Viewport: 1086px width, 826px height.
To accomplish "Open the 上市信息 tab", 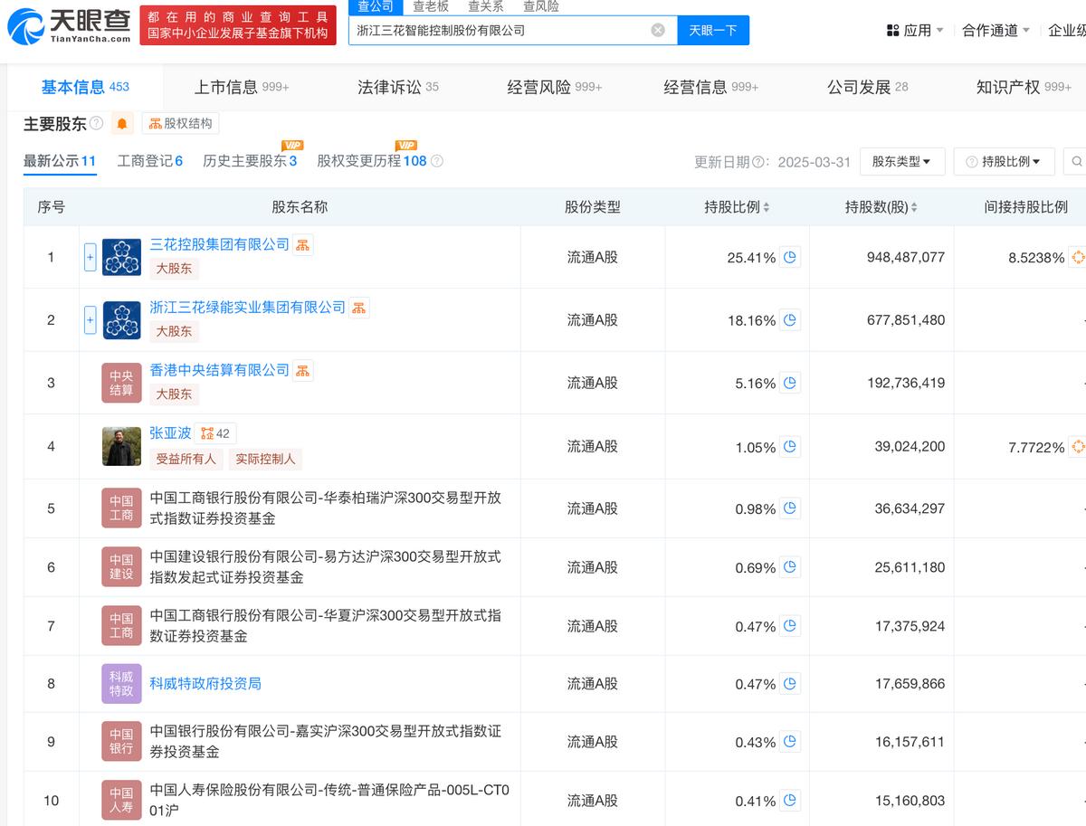I will pos(242,87).
